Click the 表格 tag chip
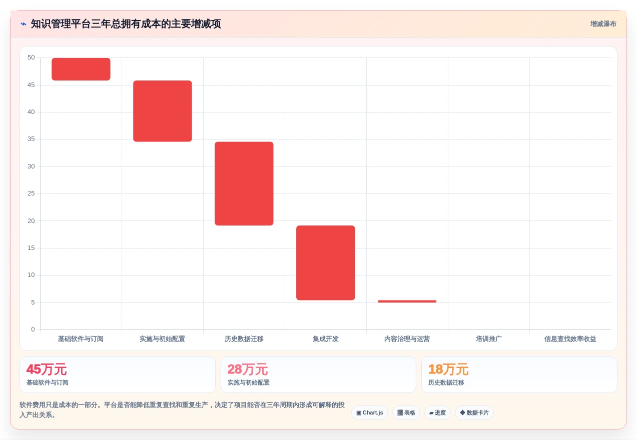 [406, 413]
